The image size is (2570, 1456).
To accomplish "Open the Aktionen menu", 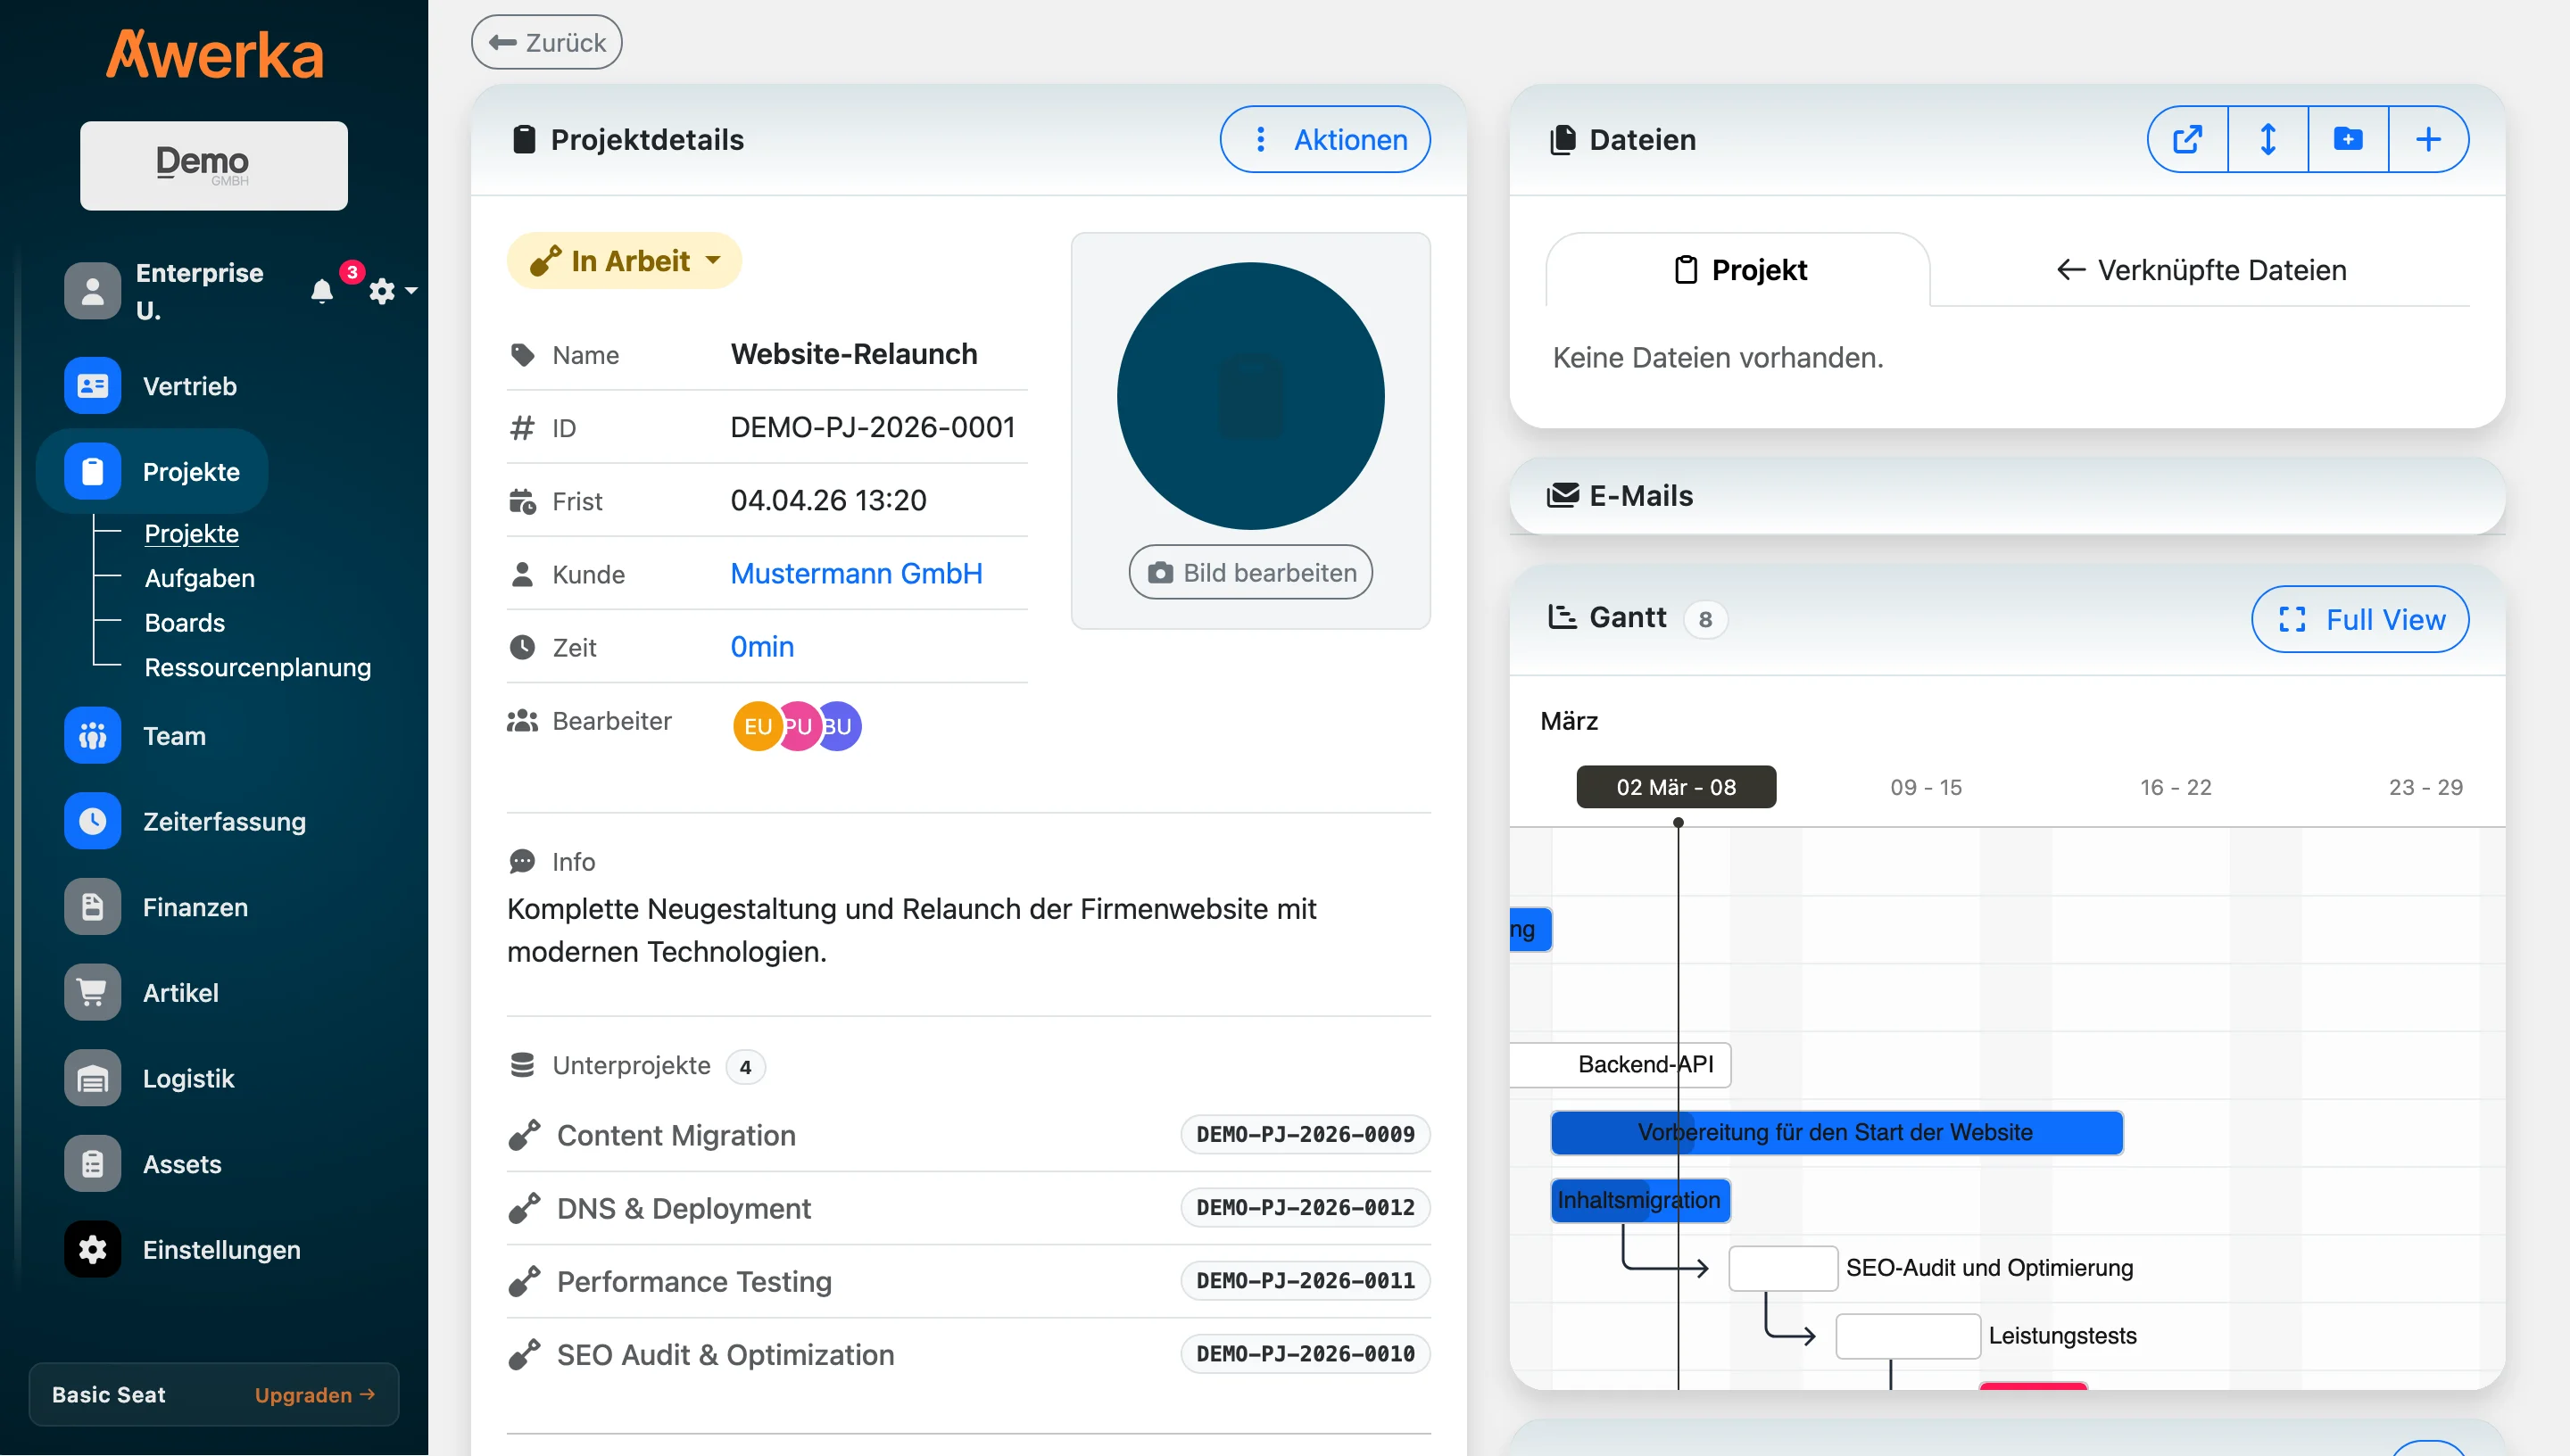I will click(1325, 139).
